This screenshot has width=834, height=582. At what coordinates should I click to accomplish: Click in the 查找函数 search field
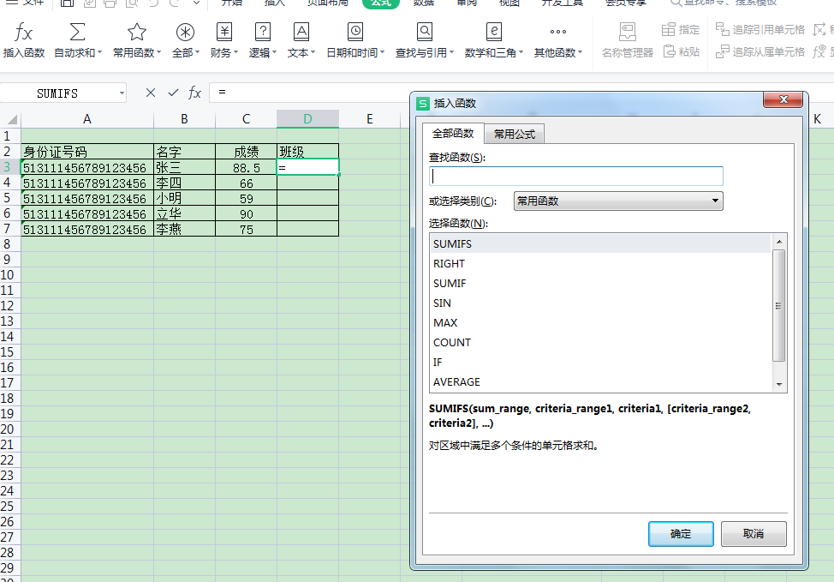(576, 177)
